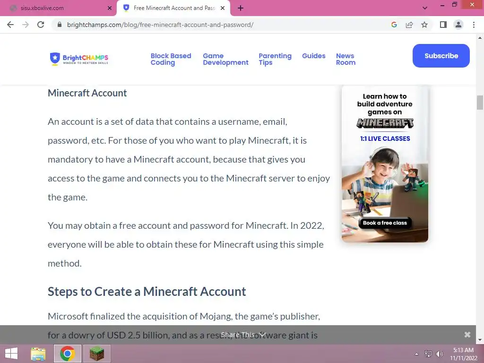The image size is (484, 363).
Task: Show hidden system tray icons
Action: (417, 354)
